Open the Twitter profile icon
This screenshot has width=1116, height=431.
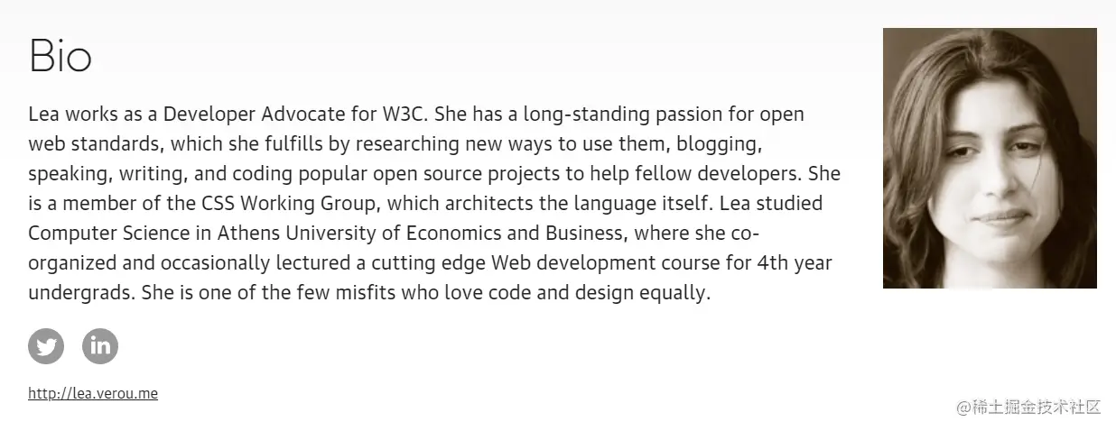[x=46, y=346]
